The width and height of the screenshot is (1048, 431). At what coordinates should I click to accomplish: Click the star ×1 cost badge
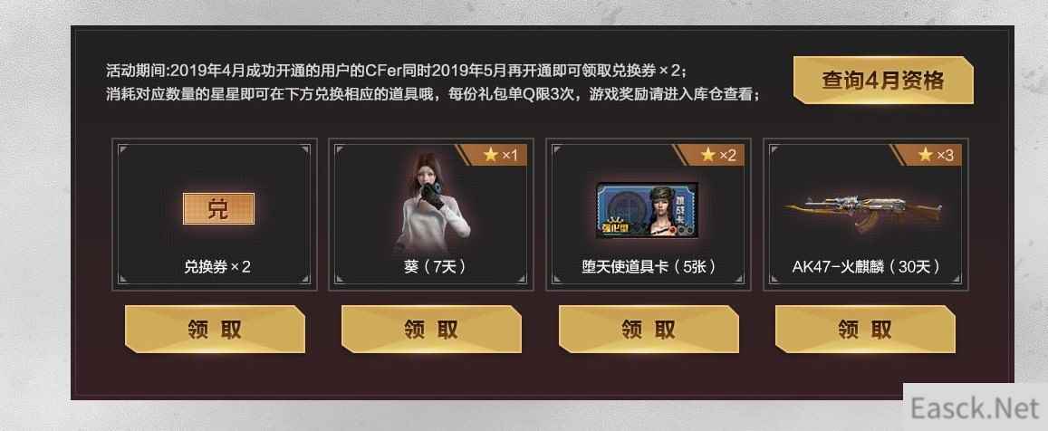(501, 155)
